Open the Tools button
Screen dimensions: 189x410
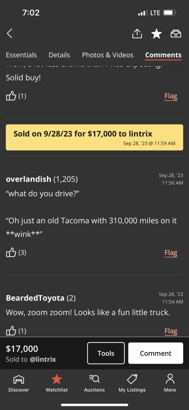pos(106,353)
